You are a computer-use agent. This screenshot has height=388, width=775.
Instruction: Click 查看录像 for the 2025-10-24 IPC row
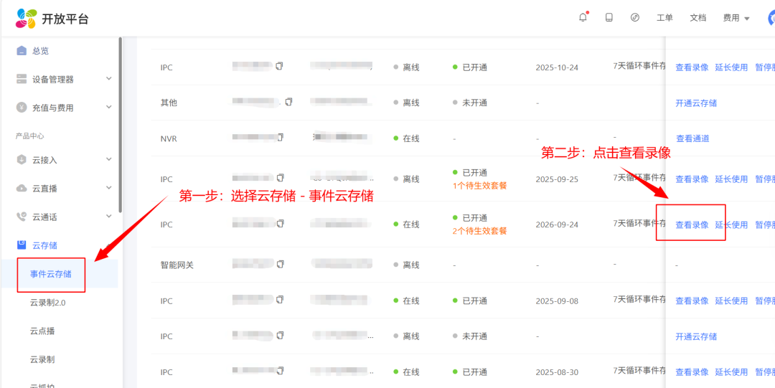(x=692, y=67)
